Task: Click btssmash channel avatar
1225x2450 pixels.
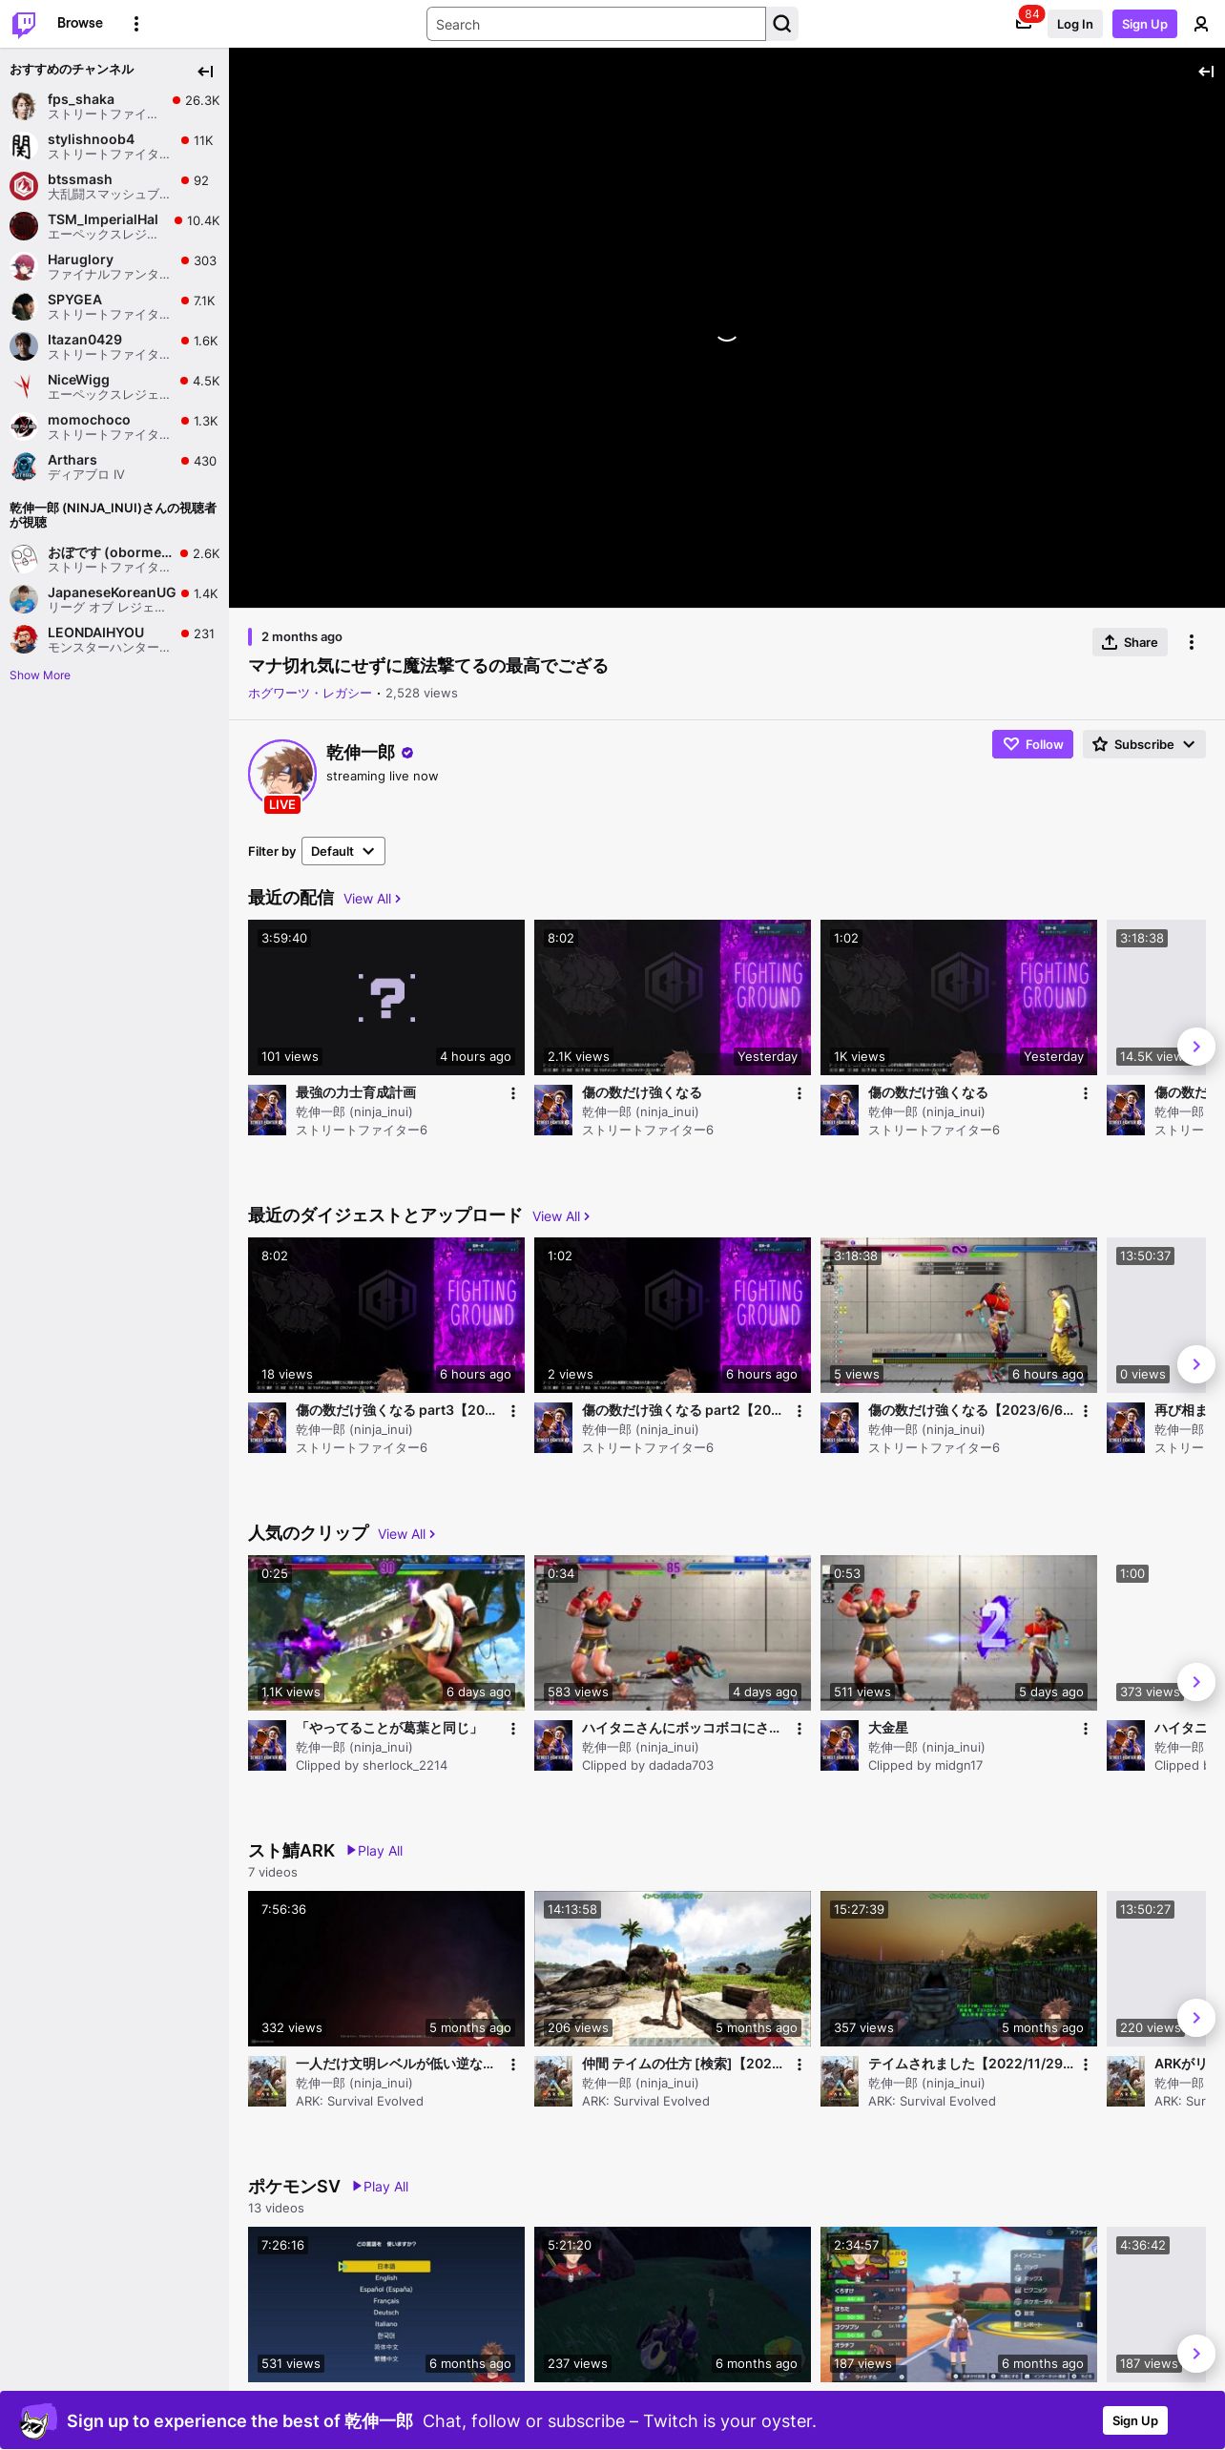Action: click(x=24, y=186)
